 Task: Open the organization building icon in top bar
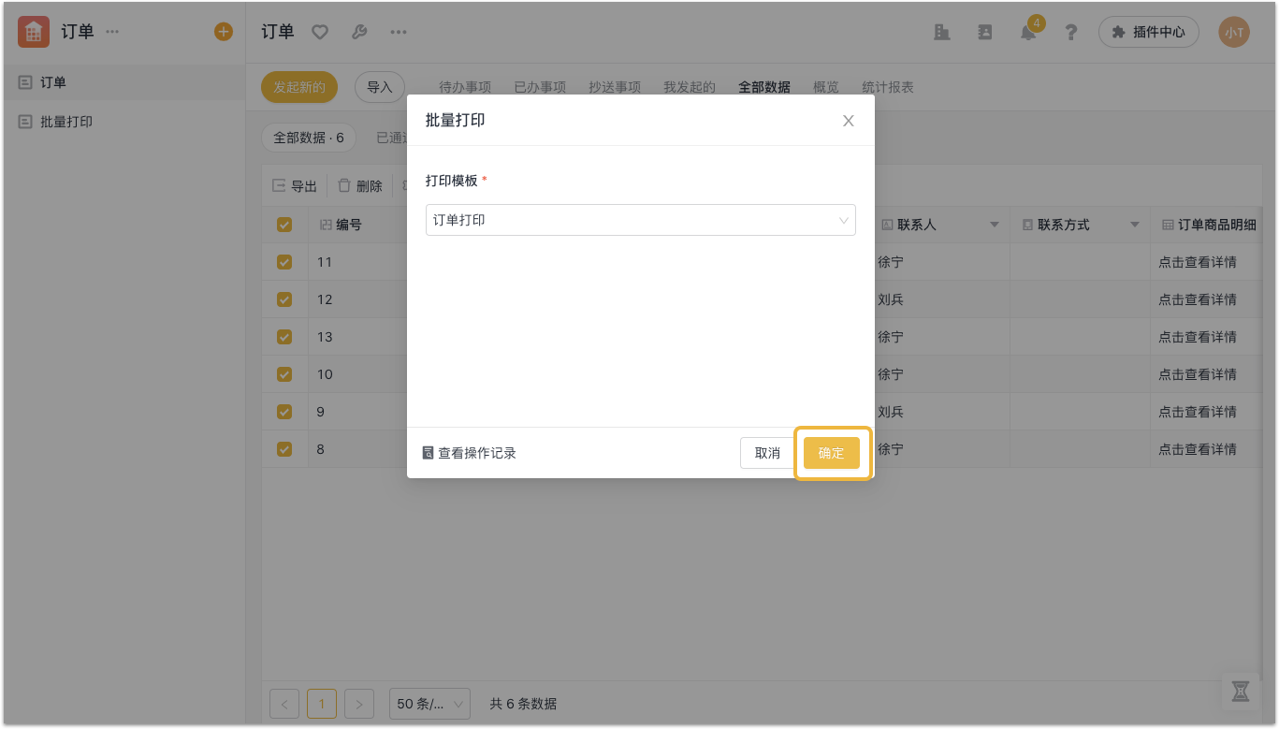point(942,32)
